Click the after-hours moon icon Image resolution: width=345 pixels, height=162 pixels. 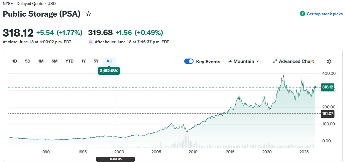(91, 42)
